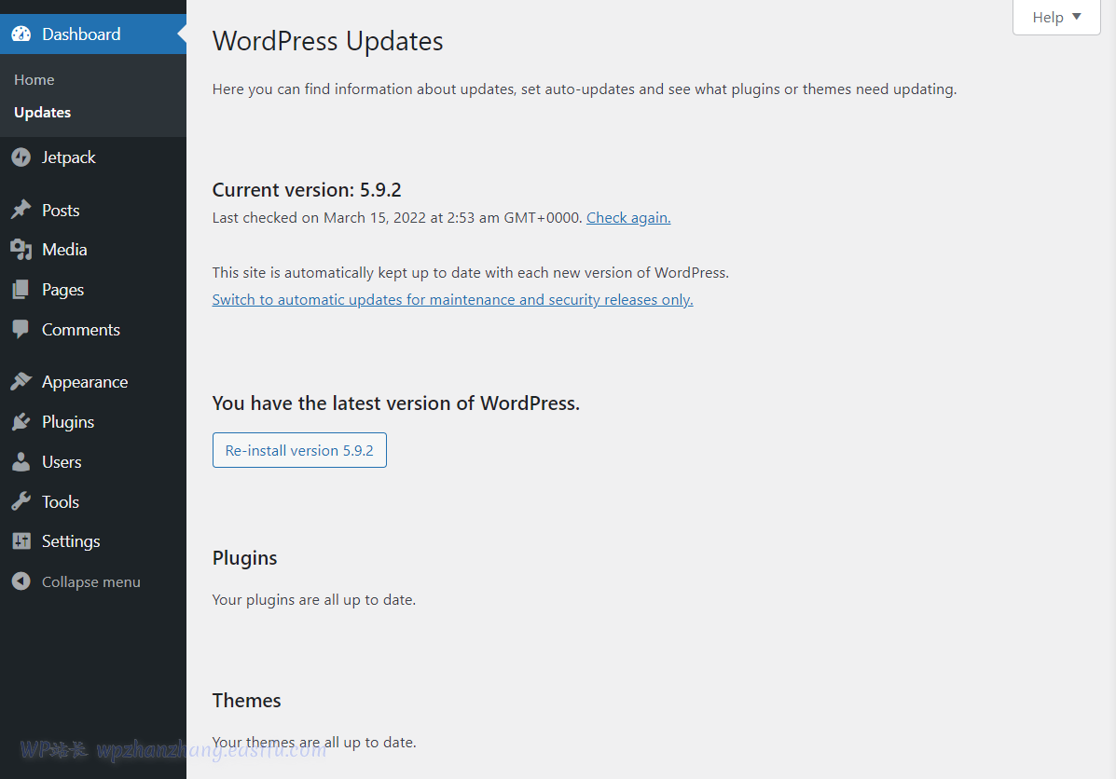Click the Pages document icon
The width and height of the screenshot is (1116, 779).
pyautogui.click(x=21, y=290)
